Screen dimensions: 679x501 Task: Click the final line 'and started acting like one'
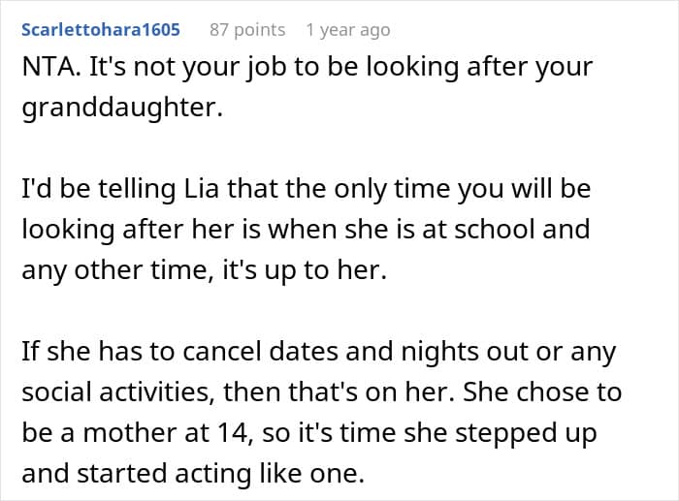193,473
